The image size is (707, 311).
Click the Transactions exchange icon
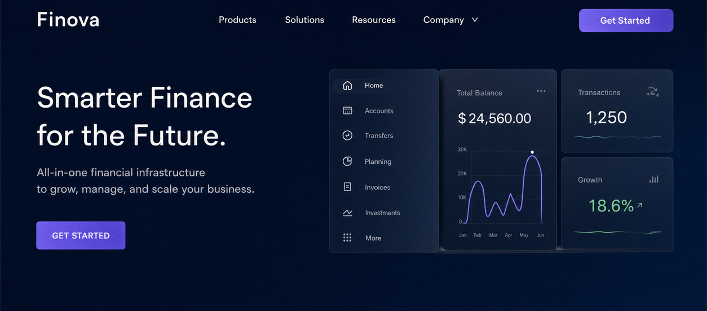(x=653, y=92)
